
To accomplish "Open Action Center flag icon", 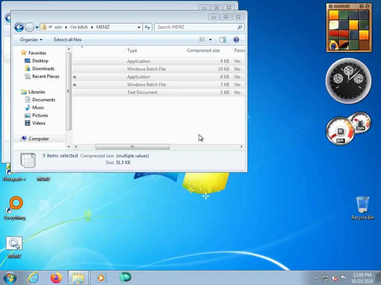I will [343, 278].
